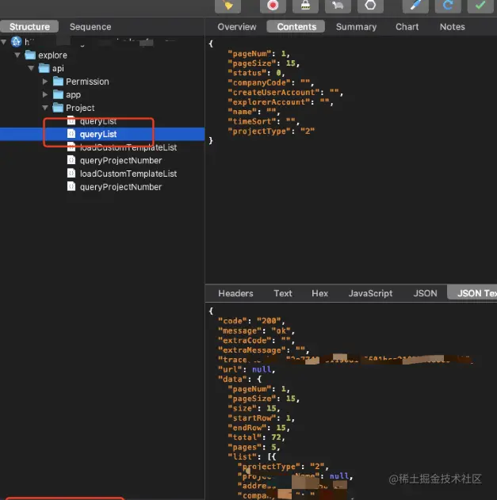This screenshot has height=500, width=497.
Task: Click the explore folder icon
Action: click(30, 55)
